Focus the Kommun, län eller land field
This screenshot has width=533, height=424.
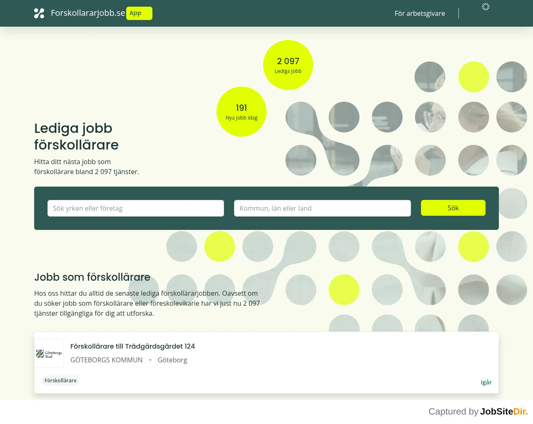322,208
